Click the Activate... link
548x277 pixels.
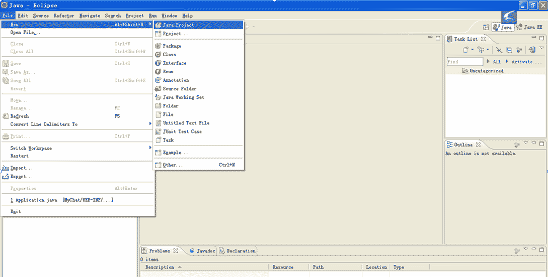(x=527, y=62)
